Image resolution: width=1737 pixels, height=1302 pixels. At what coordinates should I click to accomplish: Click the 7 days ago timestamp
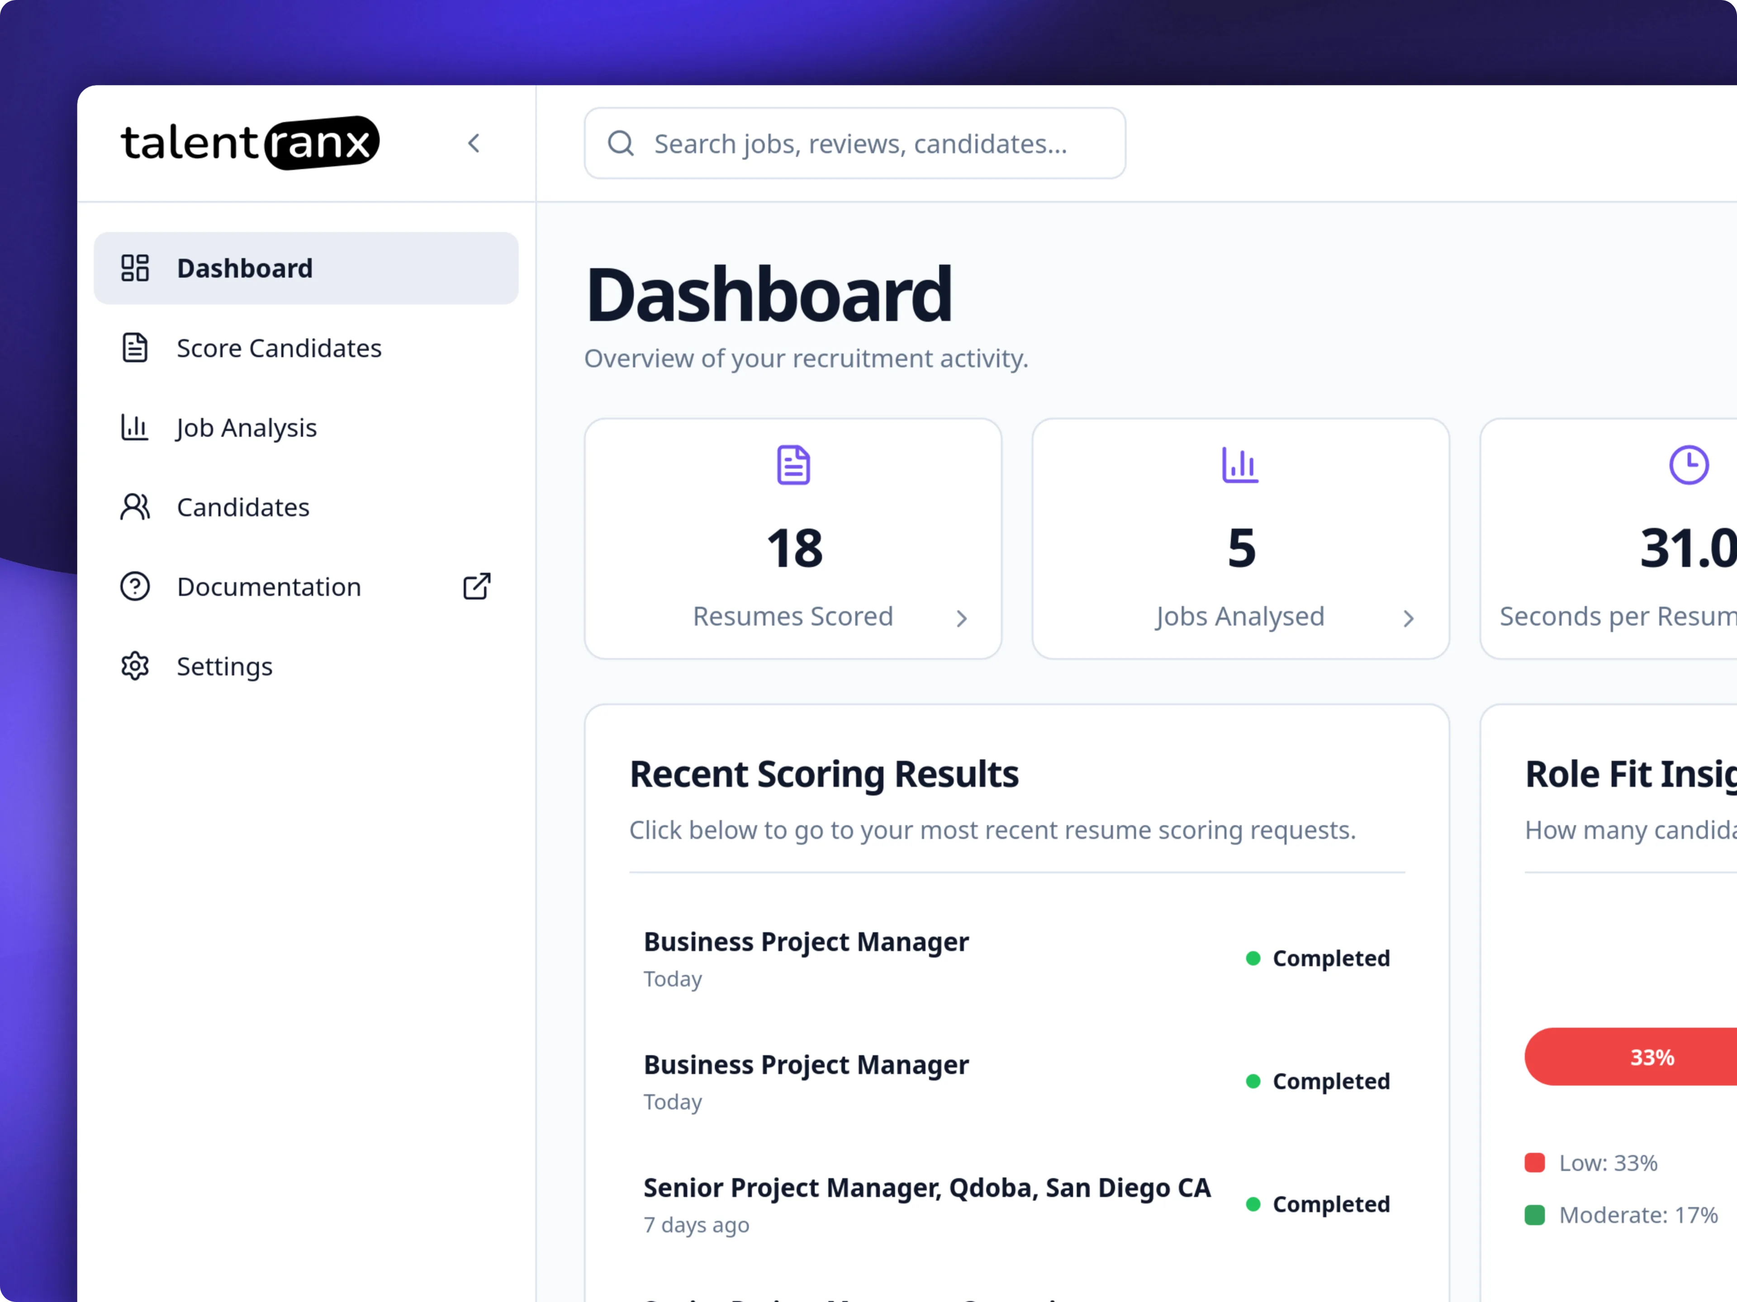pos(697,1225)
